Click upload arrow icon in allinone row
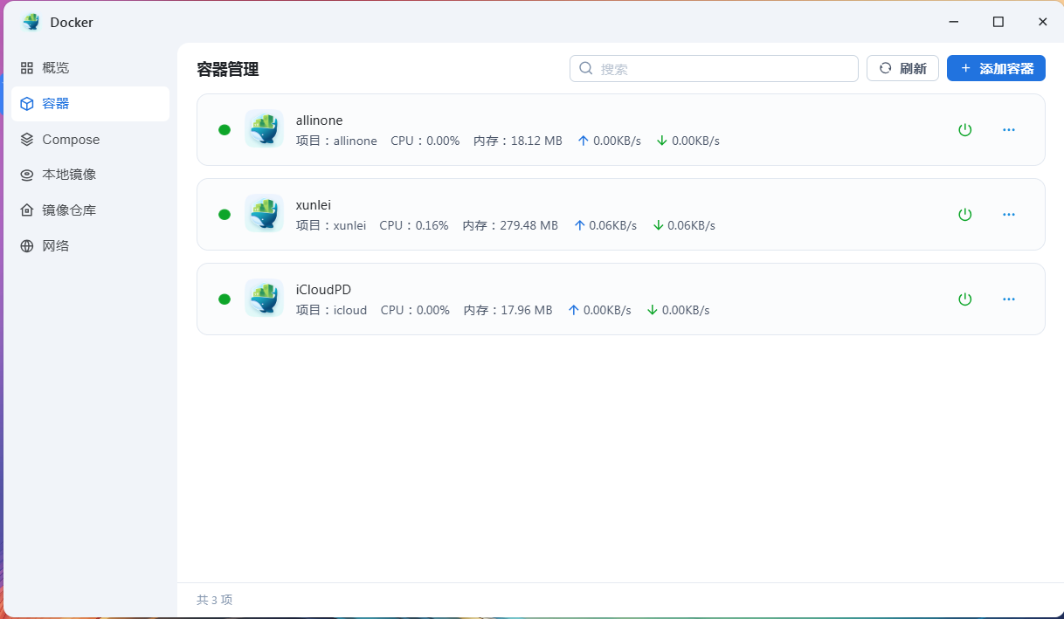This screenshot has width=1064, height=619. [584, 141]
